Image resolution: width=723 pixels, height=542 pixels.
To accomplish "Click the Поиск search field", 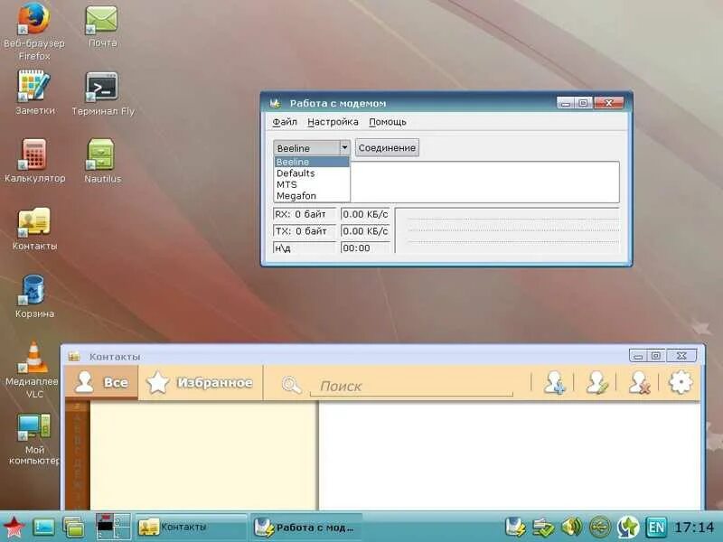I will click(411, 387).
